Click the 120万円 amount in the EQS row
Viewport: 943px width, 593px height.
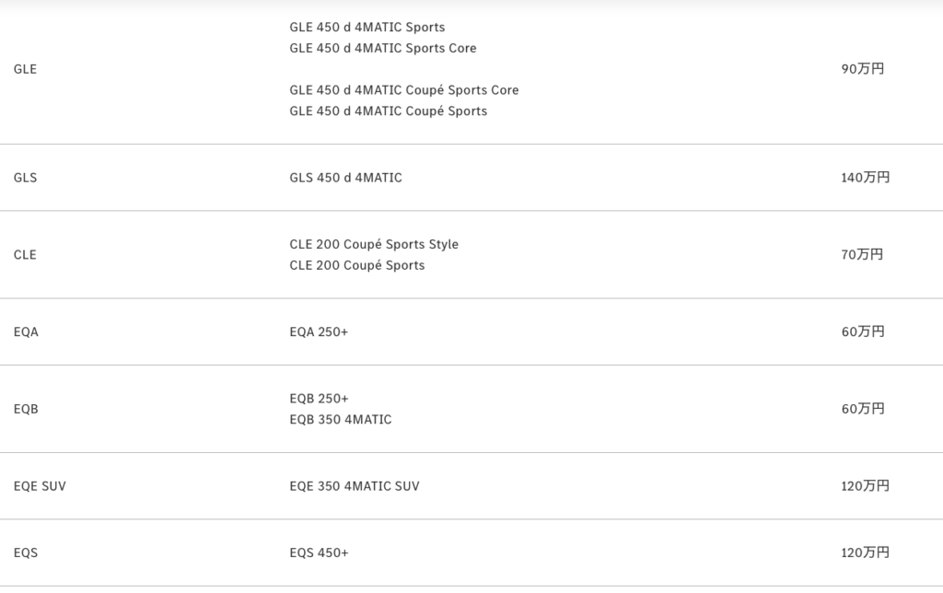point(865,553)
